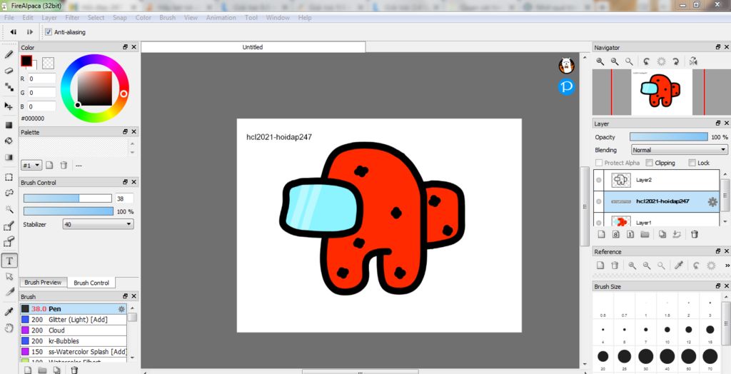Select the Cloud brush
This screenshot has width=731, height=374.
pos(74,330)
